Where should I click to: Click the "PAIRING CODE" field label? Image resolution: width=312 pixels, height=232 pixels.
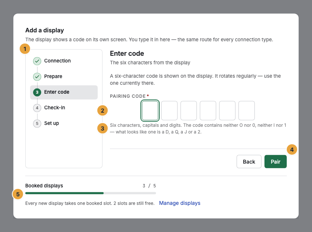[128, 96]
